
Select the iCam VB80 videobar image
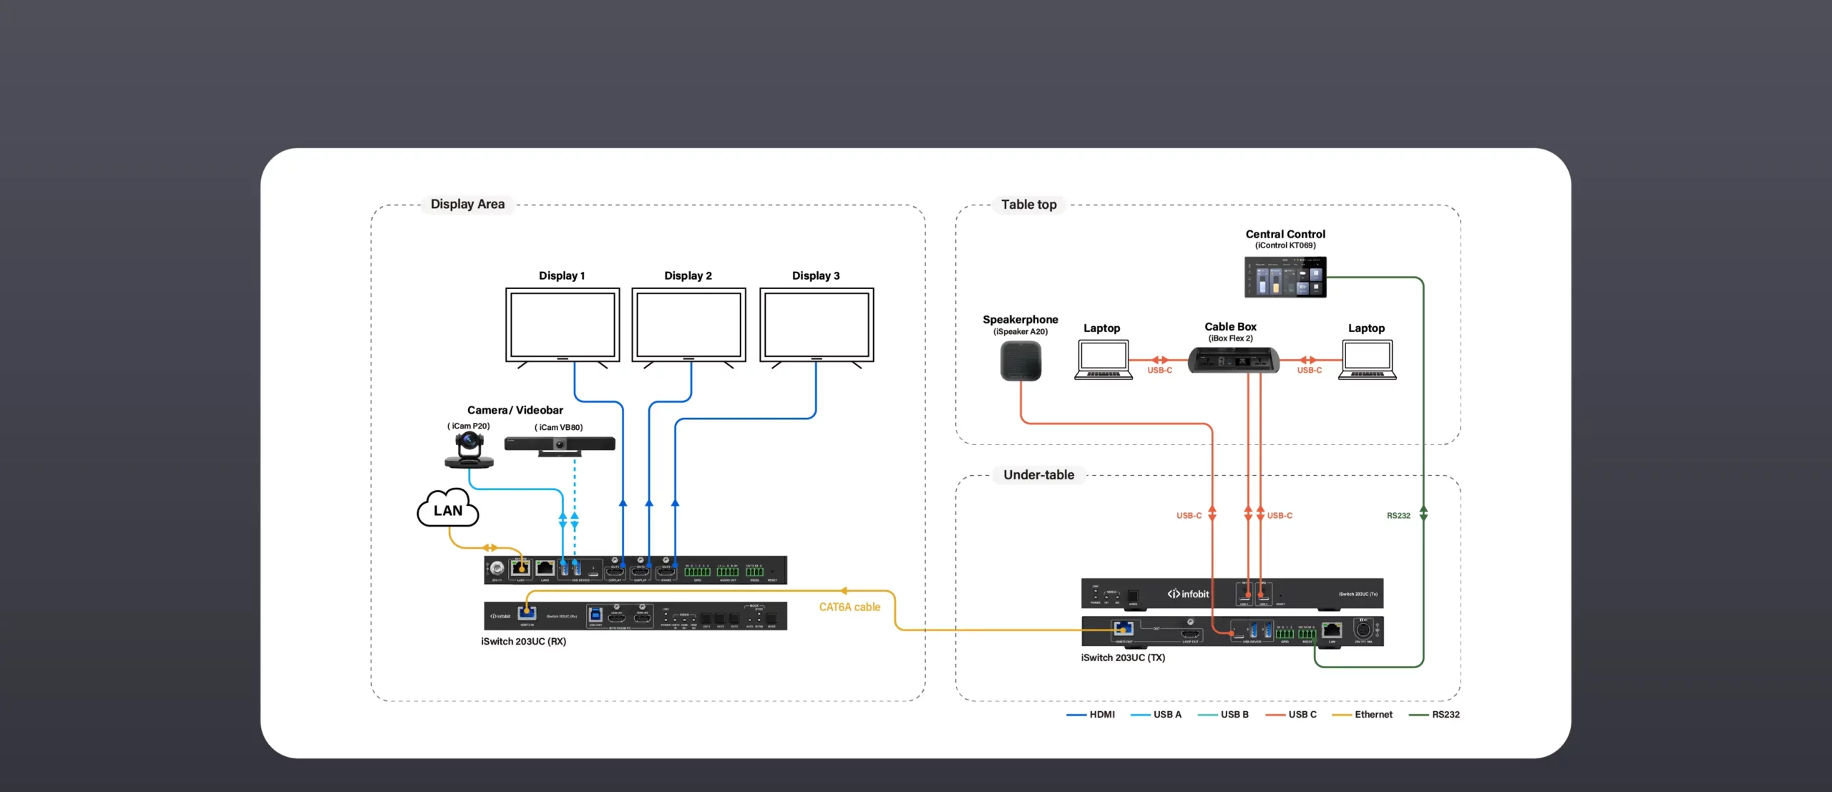560,446
